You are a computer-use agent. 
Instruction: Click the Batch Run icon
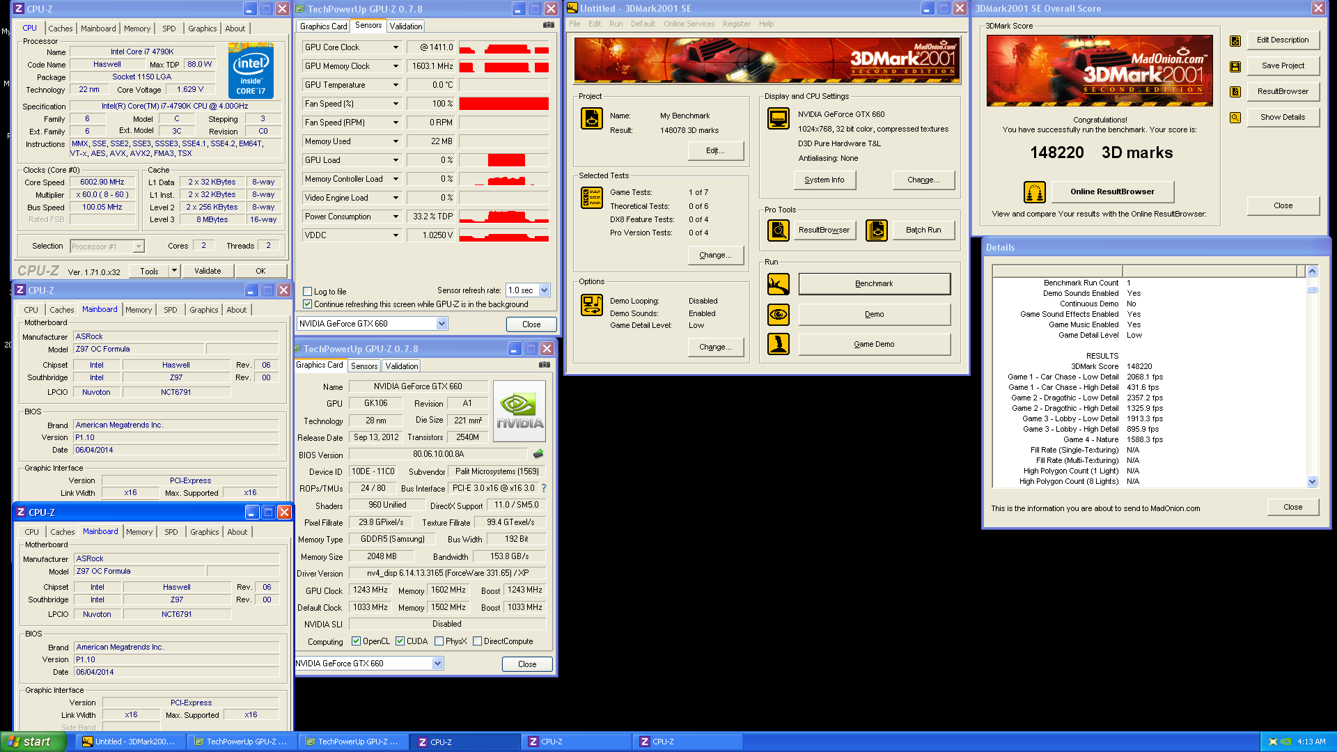877,230
